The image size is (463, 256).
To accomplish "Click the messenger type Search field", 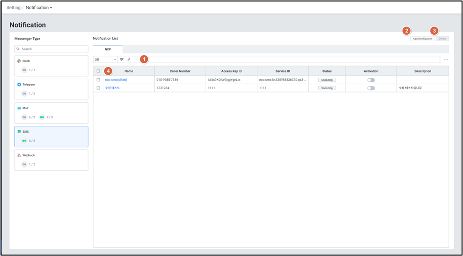I will click(51, 49).
